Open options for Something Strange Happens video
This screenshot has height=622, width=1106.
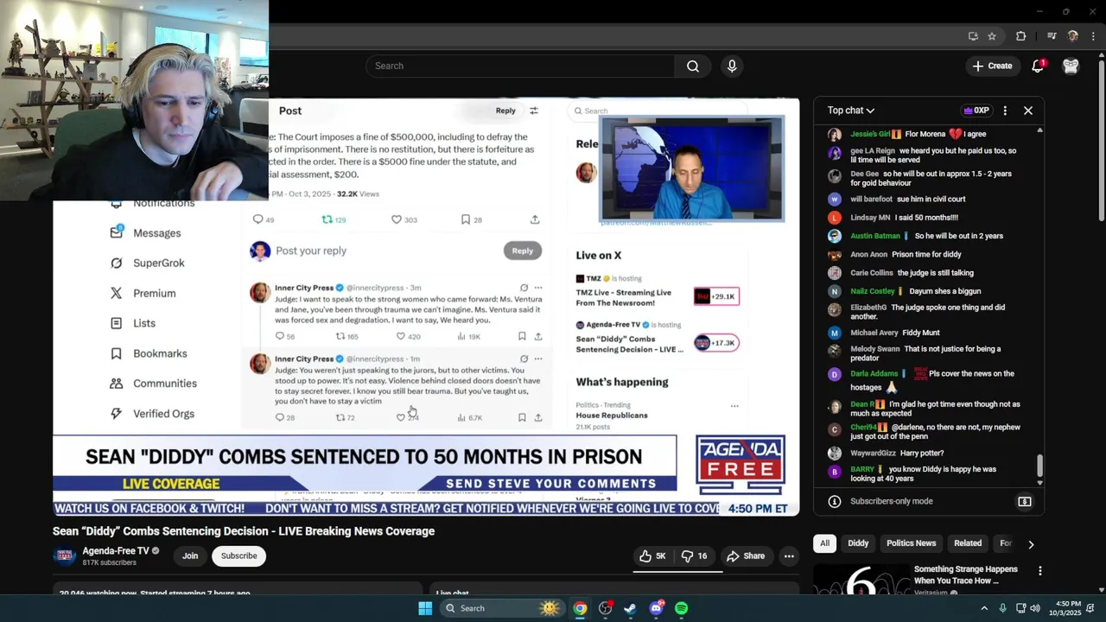click(1040, 571)
